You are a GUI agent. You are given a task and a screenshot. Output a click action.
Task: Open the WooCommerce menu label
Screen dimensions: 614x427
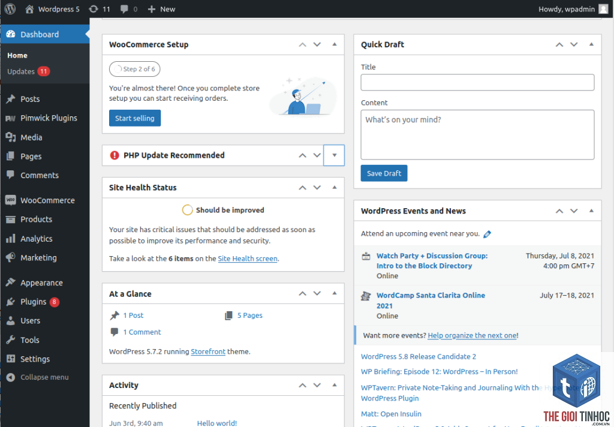point(47,200)
